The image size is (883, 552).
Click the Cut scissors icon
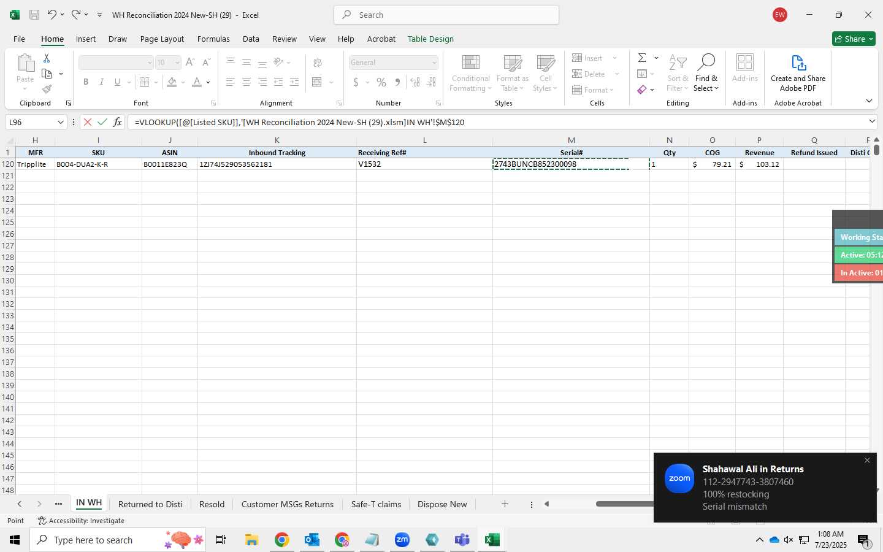coord(47,58)
